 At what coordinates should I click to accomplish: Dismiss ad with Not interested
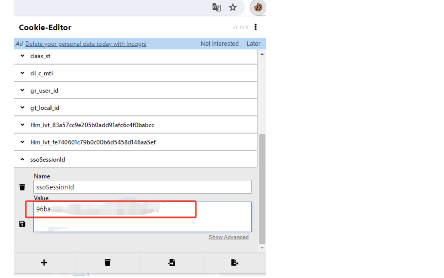pos(220,44)
